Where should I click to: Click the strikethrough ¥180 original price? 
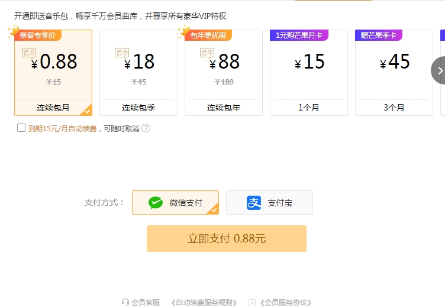coord(224,82)
